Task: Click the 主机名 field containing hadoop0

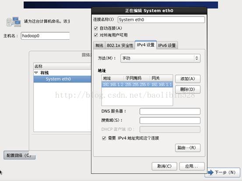Action: point(45,36)
